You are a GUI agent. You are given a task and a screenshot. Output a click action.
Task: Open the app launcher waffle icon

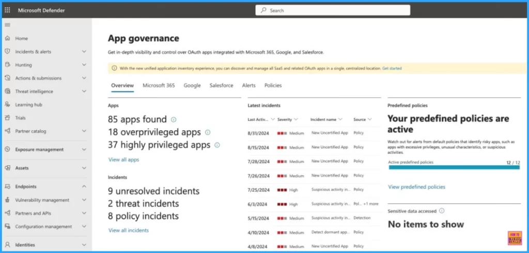(7, 10)
